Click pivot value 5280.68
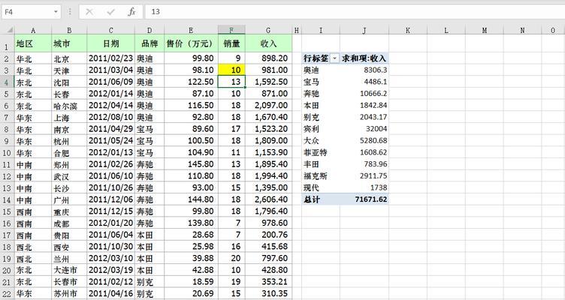 coord(373,141)
